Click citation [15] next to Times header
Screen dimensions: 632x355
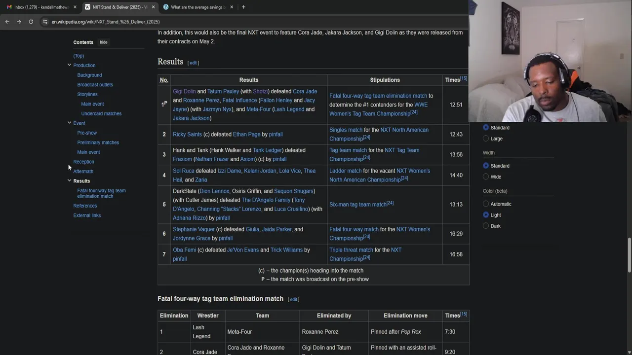(x=464, y=78)
